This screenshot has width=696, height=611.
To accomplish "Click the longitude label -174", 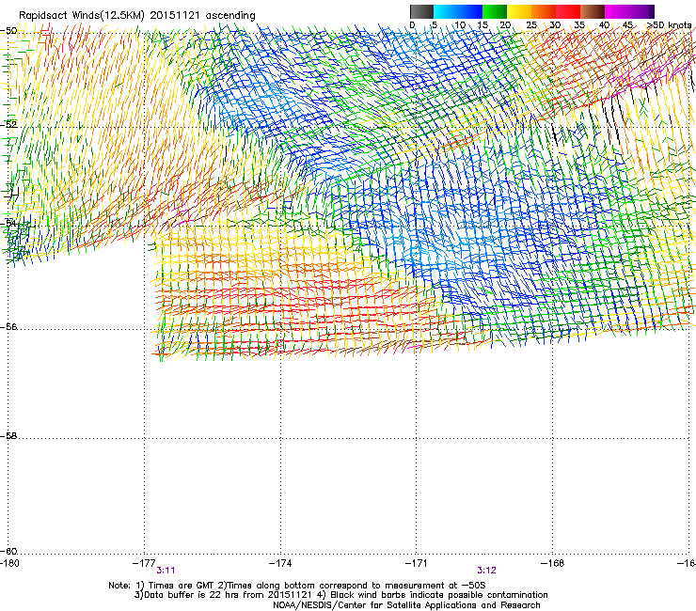I will click(x=280, y=563).
